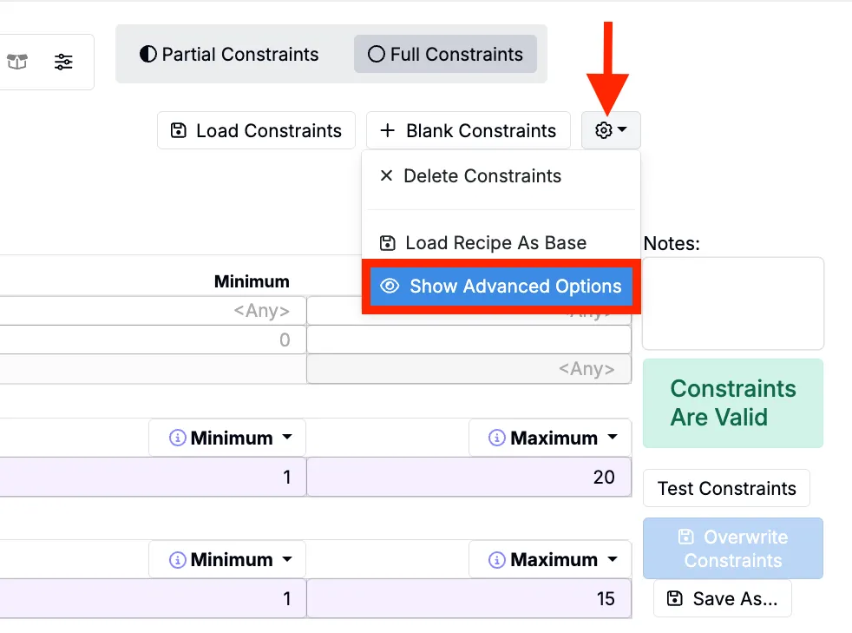Click info icon on upper Minimum header
This screenshot has height=633, width=852.
pyautogui.click(x=178, y=438)
